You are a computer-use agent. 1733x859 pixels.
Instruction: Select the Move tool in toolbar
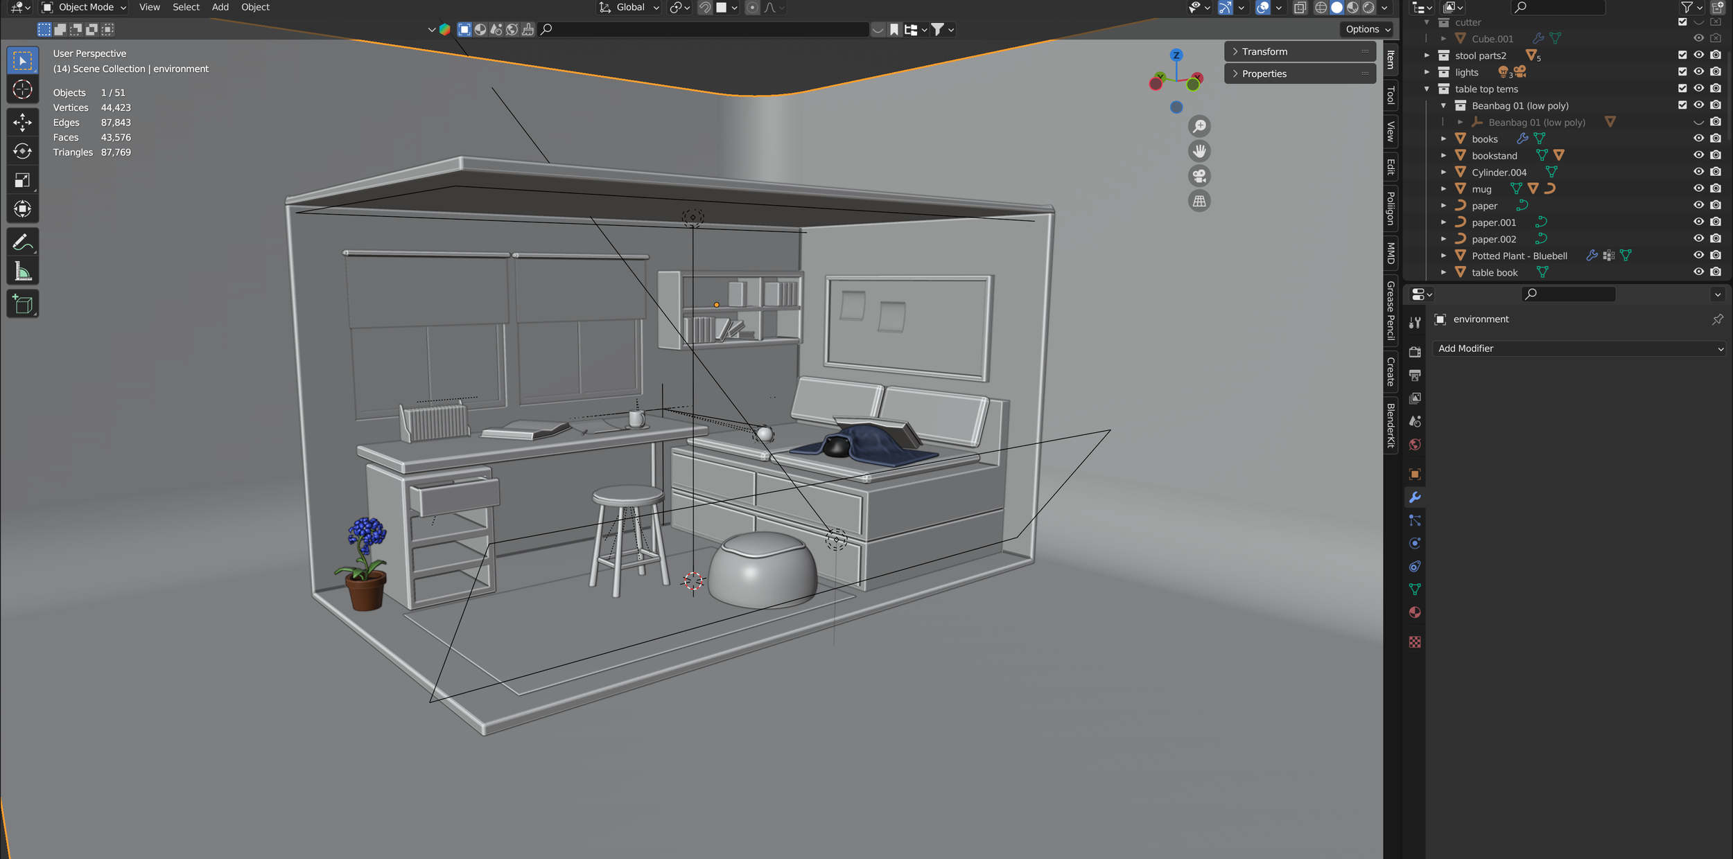tap(22, 123)
